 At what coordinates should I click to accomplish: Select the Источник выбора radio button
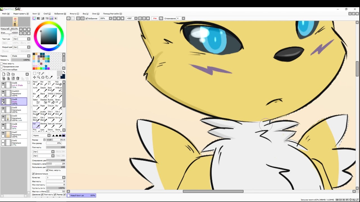[1, 70]
